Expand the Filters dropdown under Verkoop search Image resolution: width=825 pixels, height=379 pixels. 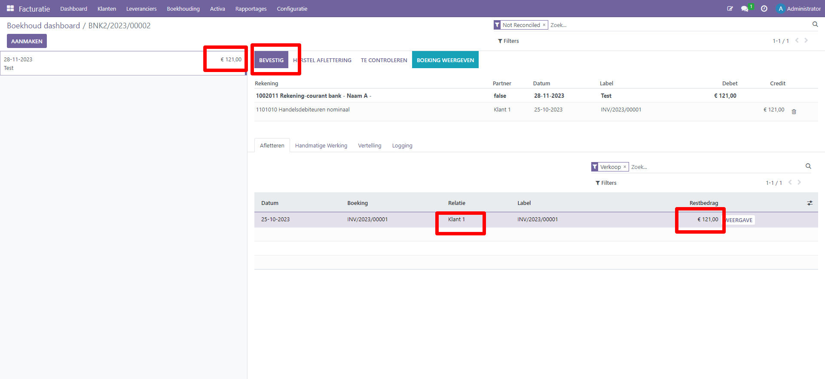point(606,183)
